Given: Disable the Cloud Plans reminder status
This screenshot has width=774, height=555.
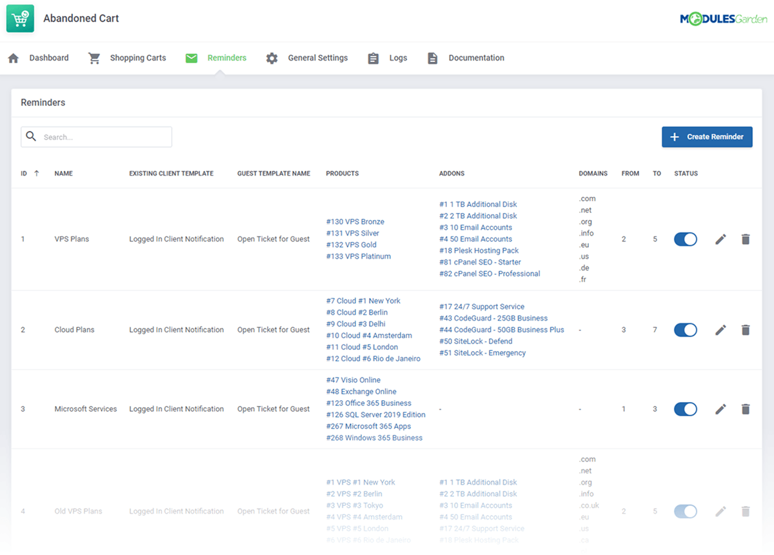Looking at the screenshot, I should click(686, 330).
